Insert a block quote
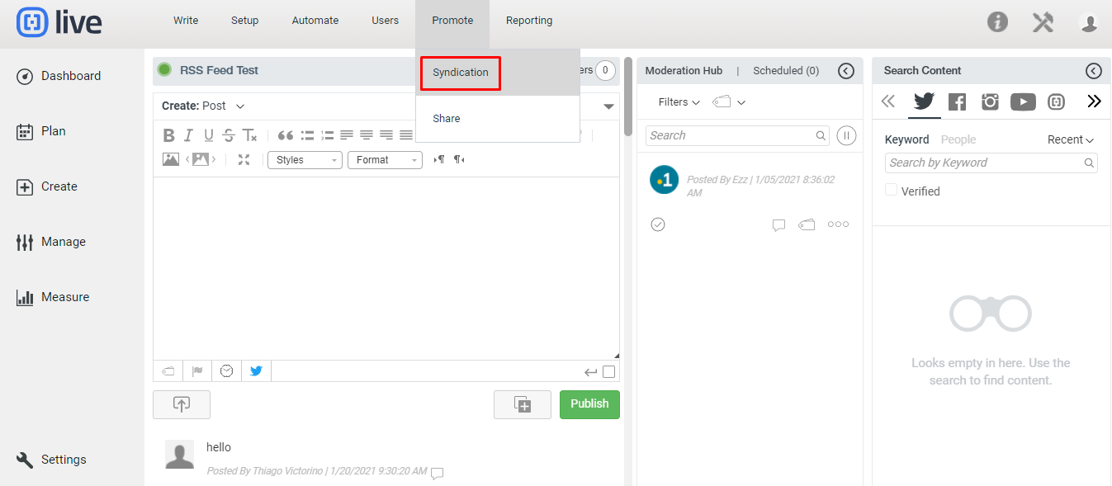 [x=286, y=135]
